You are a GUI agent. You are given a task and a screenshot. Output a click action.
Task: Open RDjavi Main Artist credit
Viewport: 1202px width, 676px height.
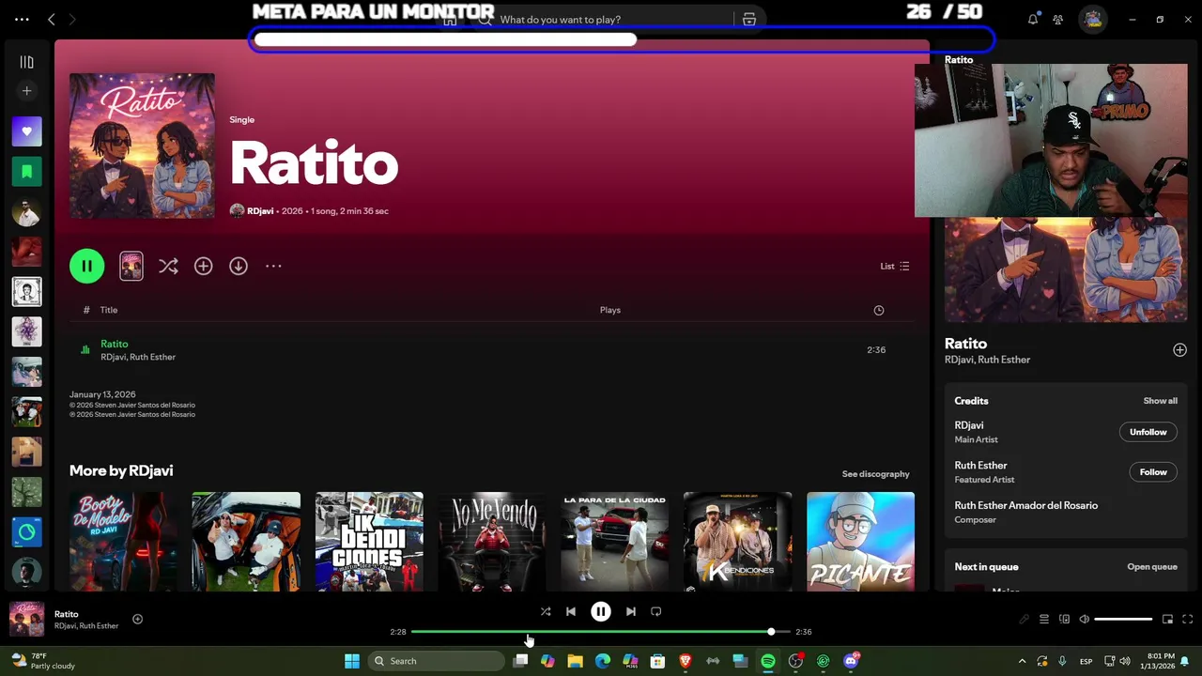pyautogui.click(x=969, y=425)
